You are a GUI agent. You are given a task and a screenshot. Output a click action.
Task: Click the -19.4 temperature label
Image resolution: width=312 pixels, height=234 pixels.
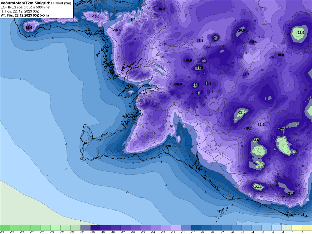[210, 92]
